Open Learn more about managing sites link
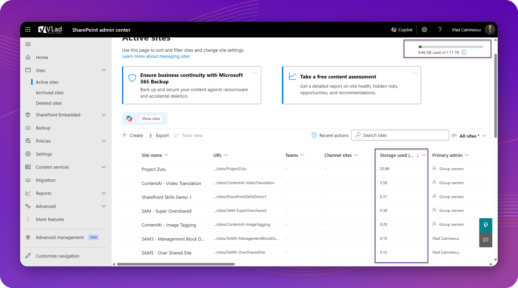518x288 pixels. [x=156, y=56]
